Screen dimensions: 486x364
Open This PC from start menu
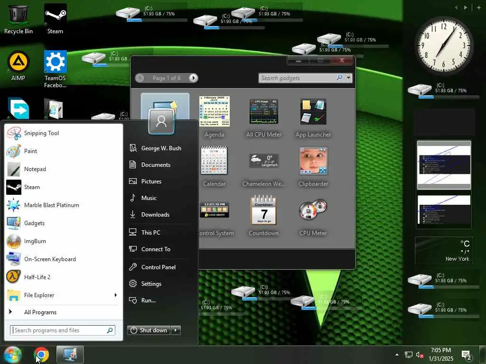[x=159, y=232]
